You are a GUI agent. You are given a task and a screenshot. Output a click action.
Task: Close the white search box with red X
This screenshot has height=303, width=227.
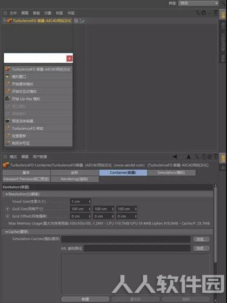tap(70, 58)
